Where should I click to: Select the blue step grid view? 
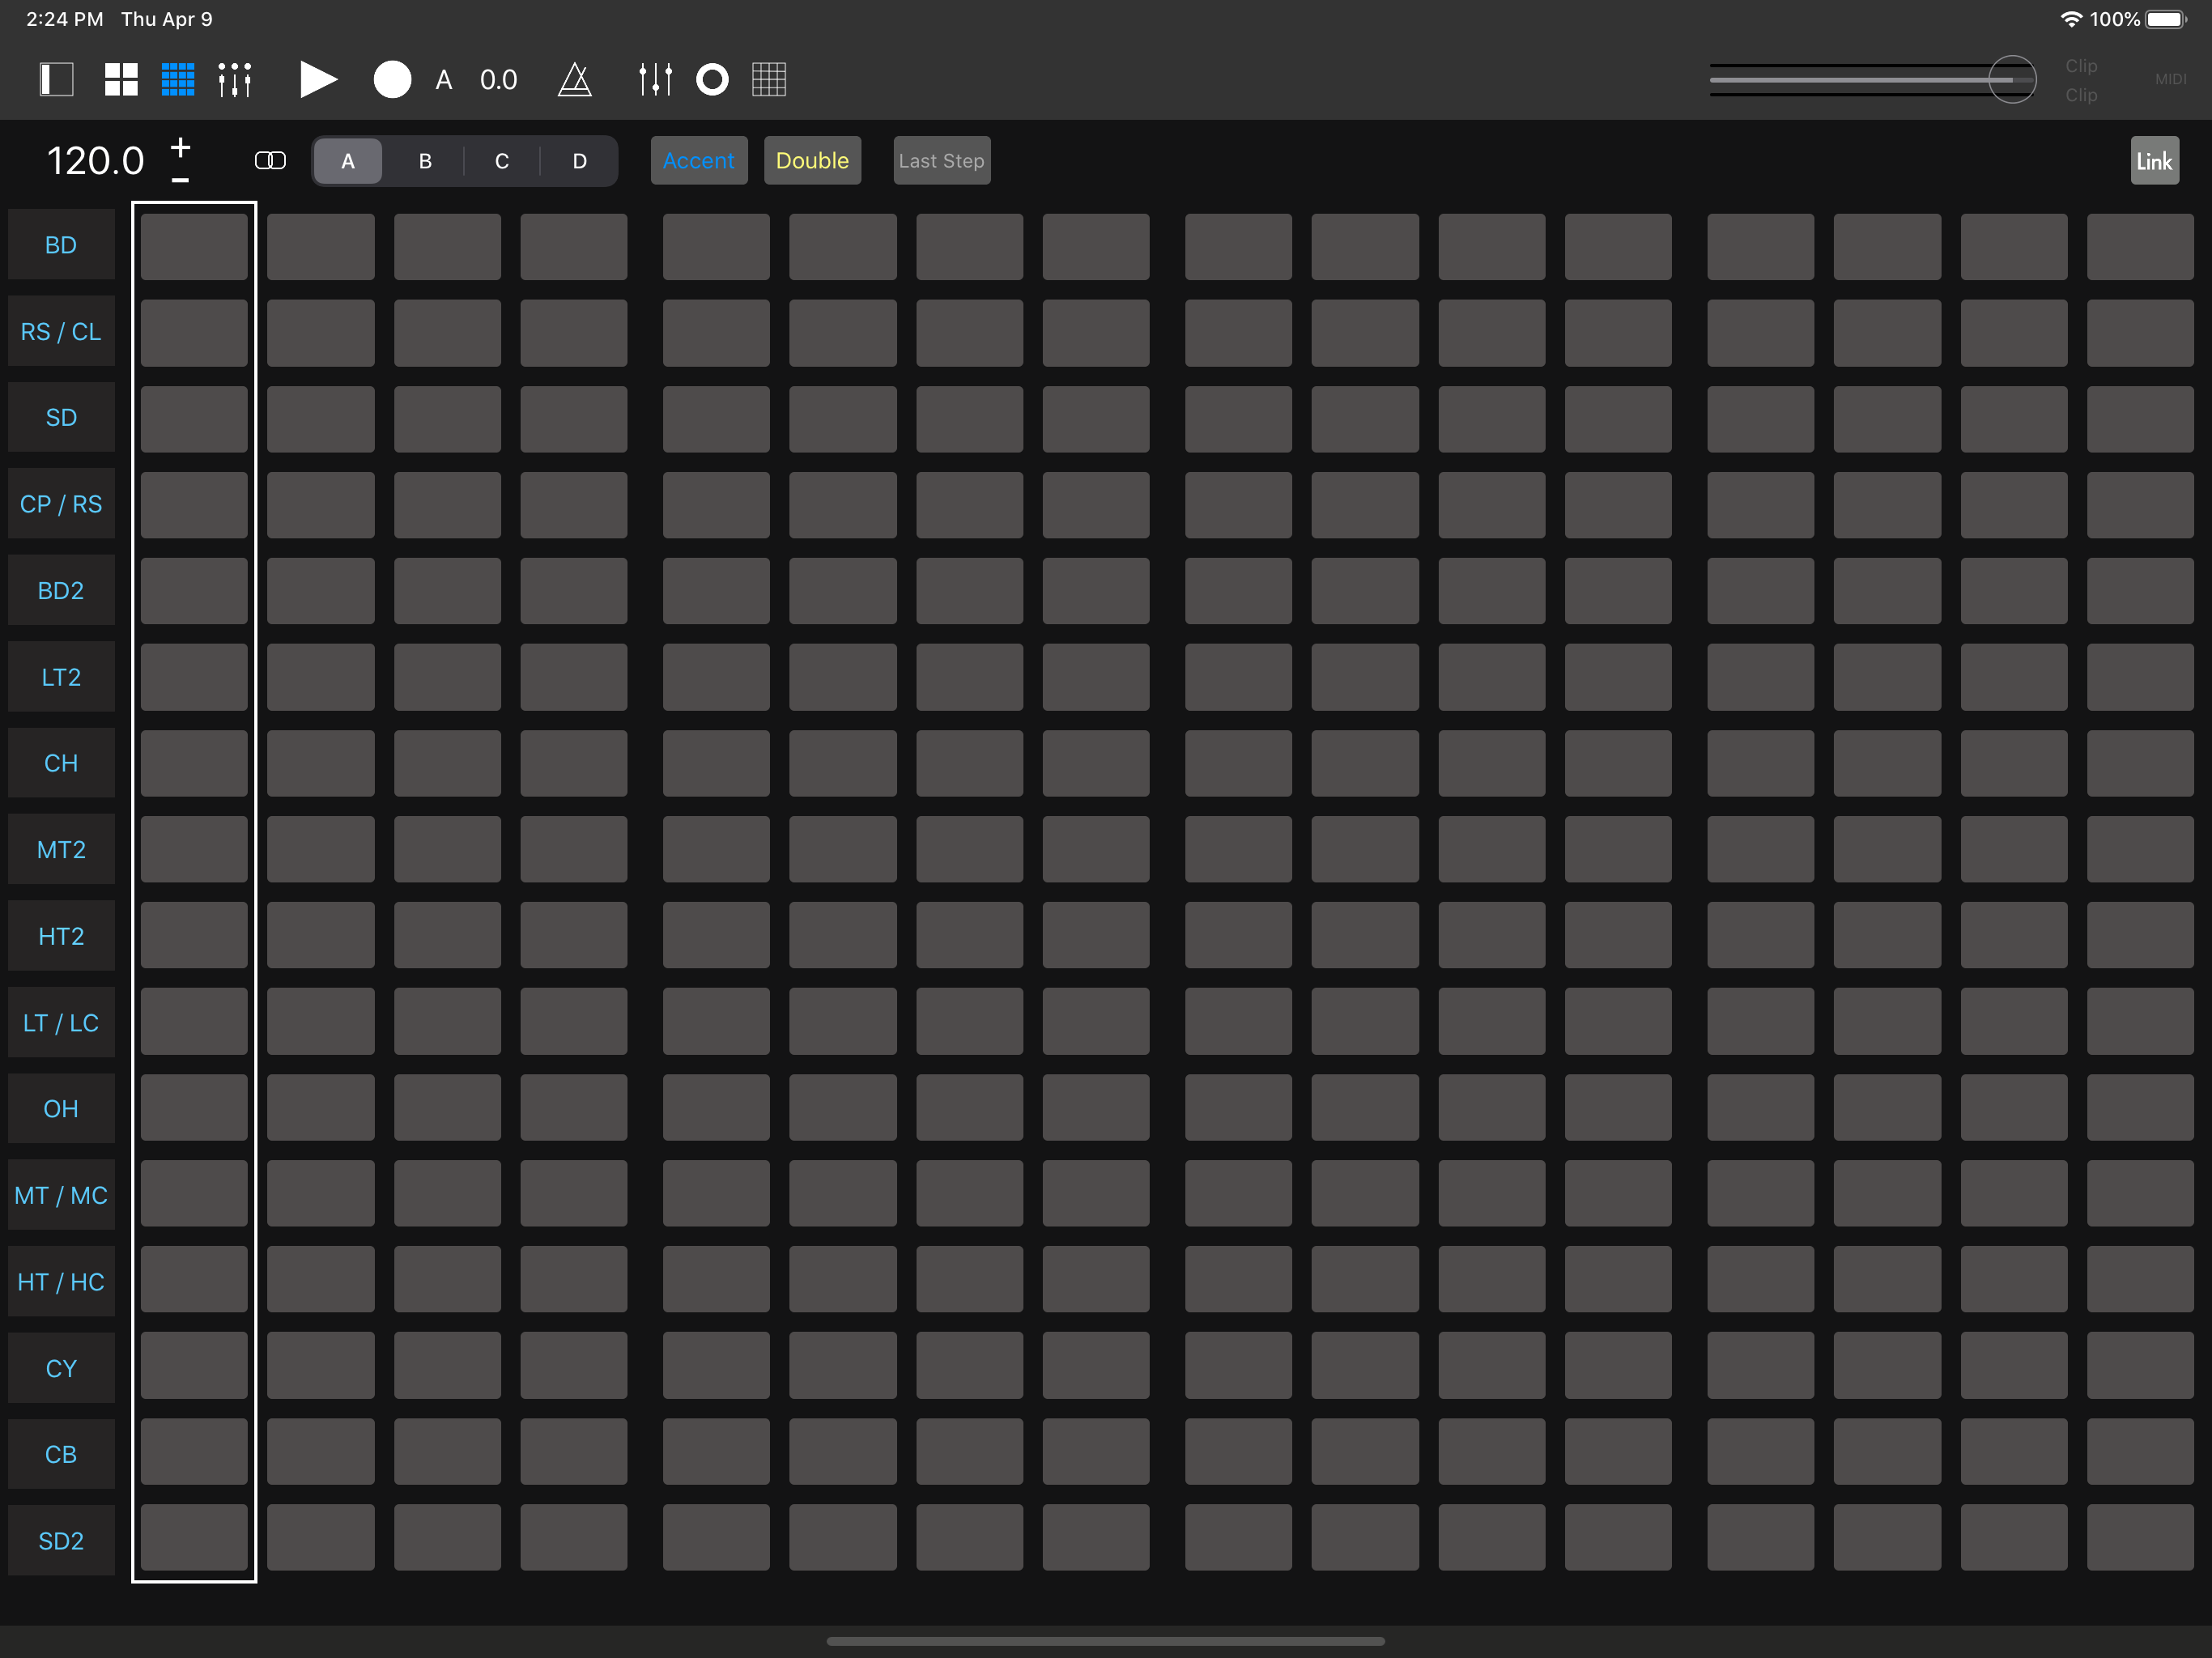point(178,79)
